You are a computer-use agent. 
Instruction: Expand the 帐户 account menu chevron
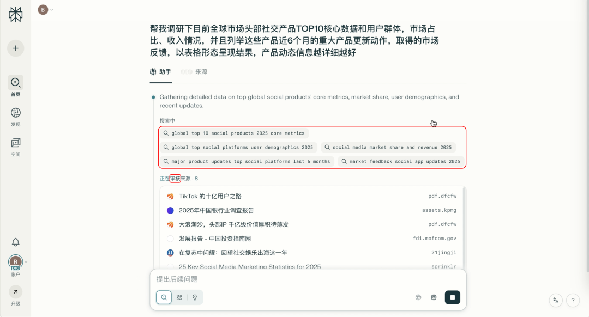pos(26,262)
